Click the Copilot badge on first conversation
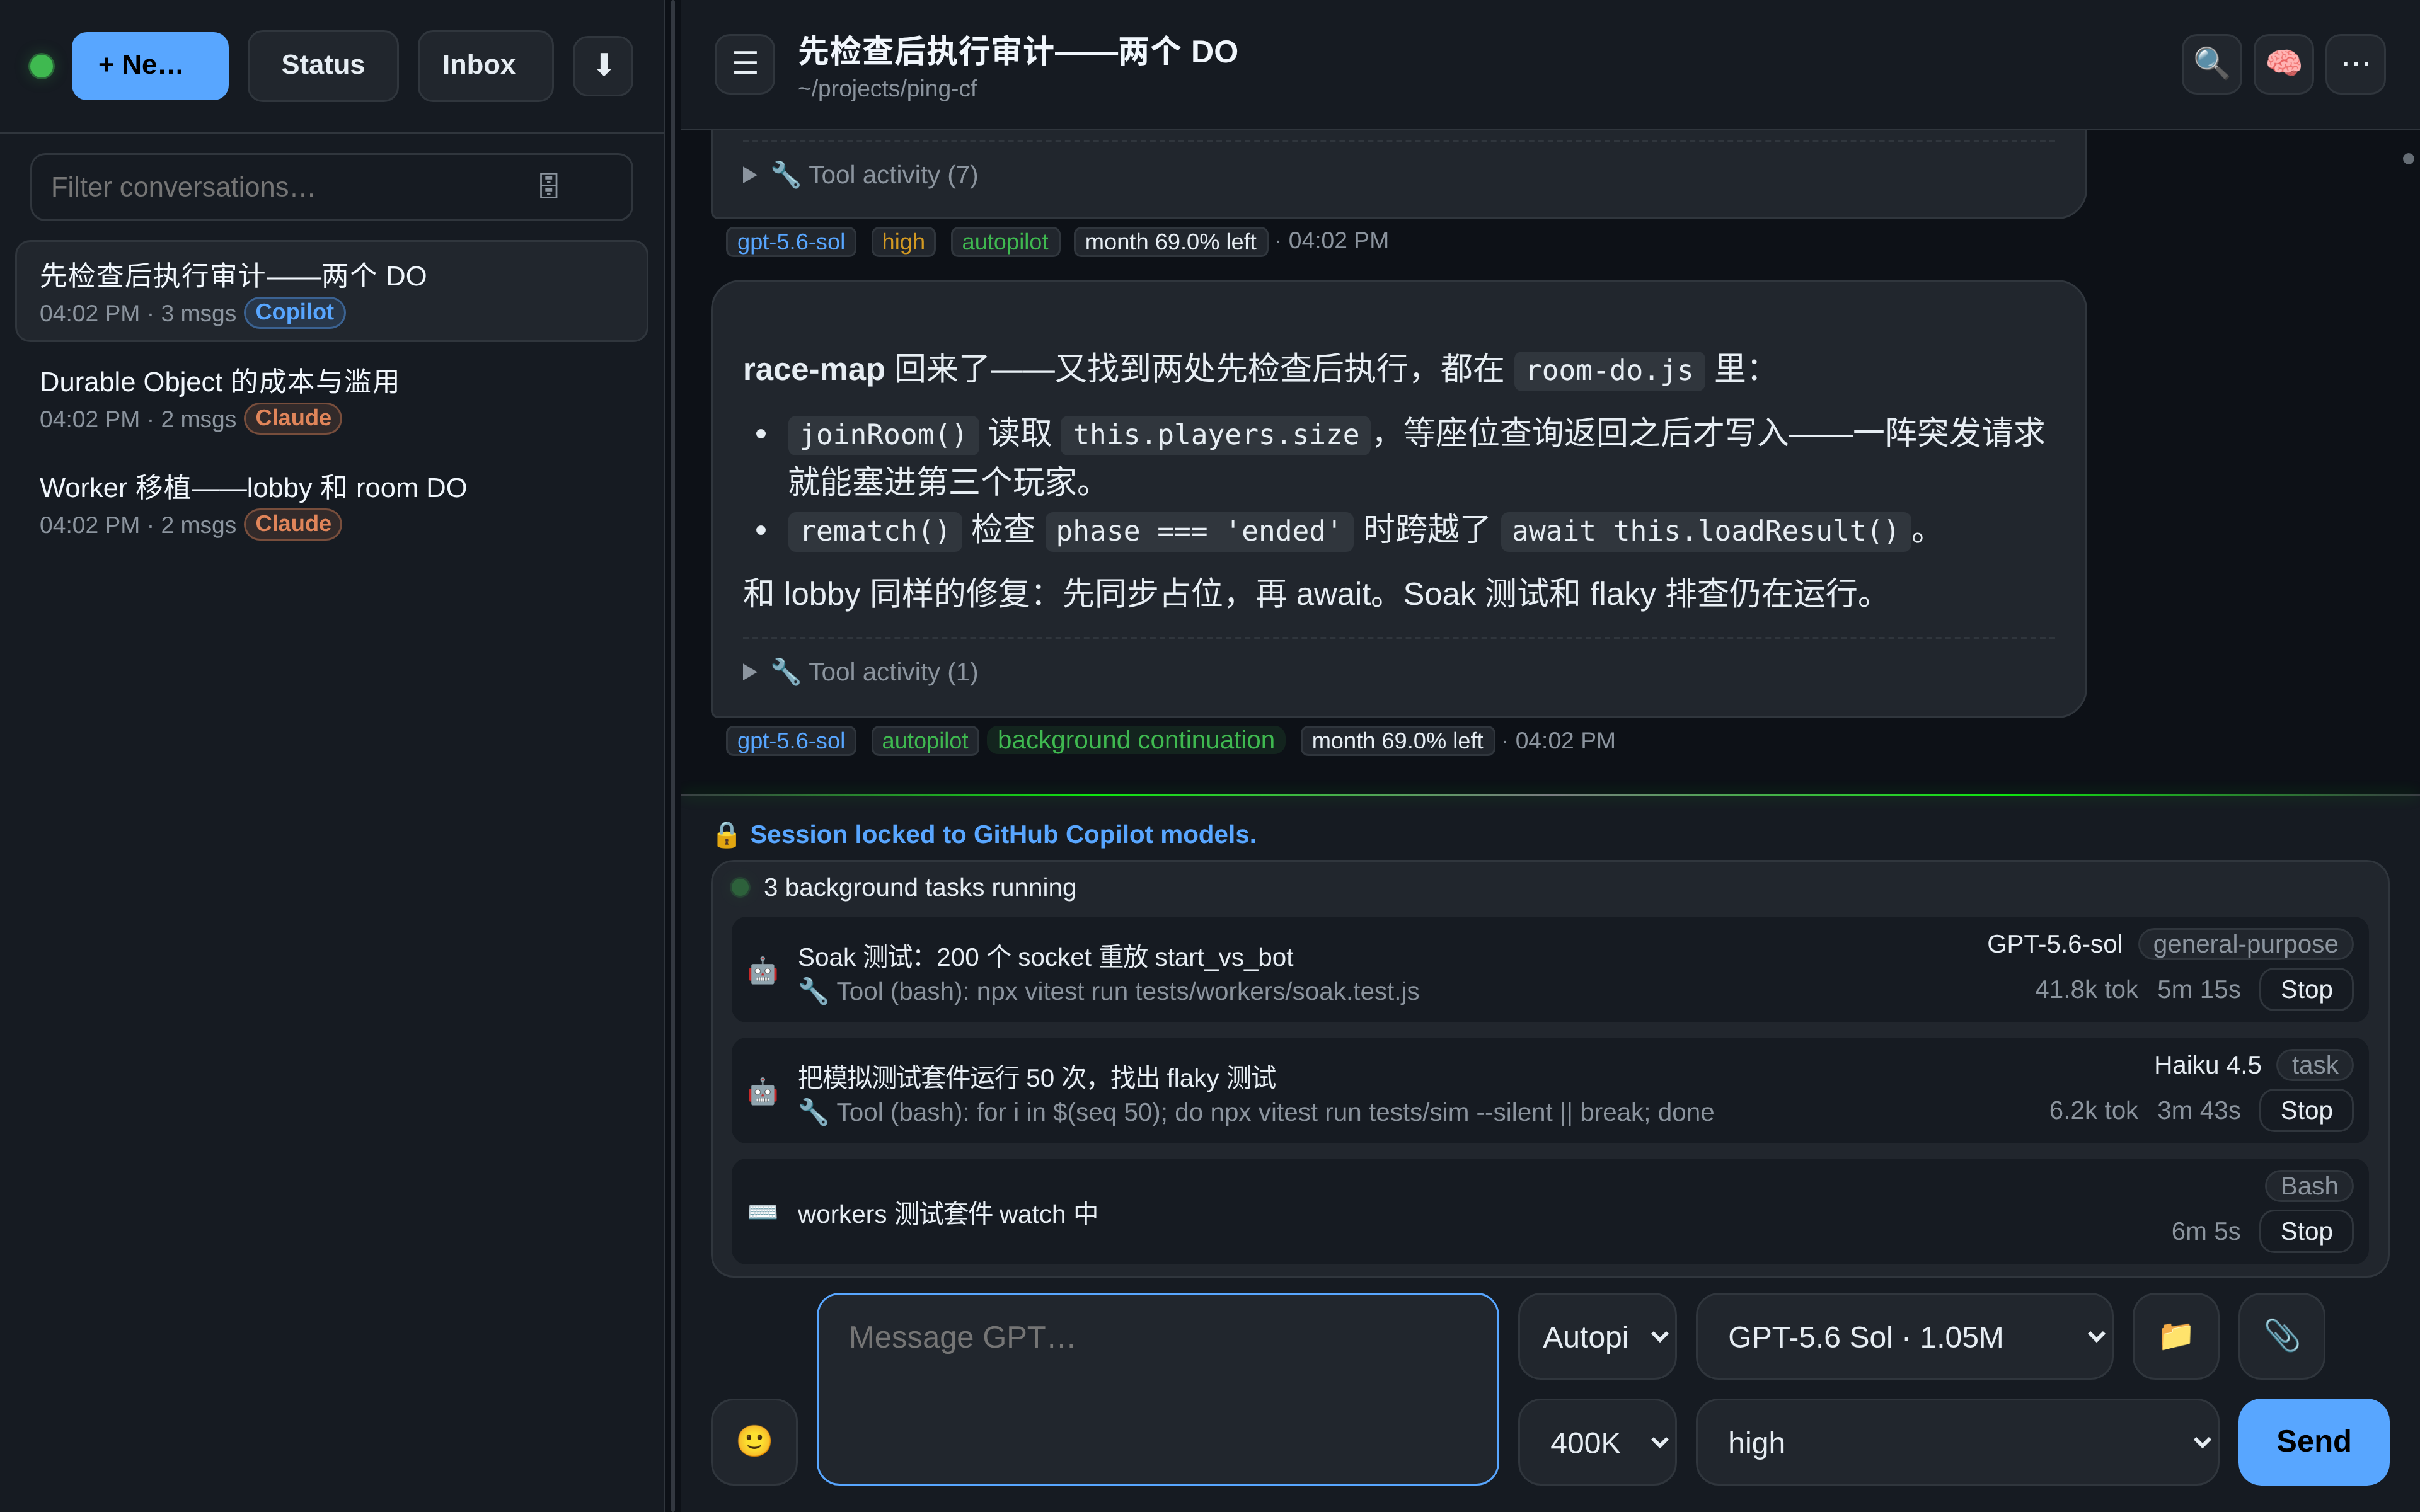2420x1512 pixels. (x=294, y=312)
